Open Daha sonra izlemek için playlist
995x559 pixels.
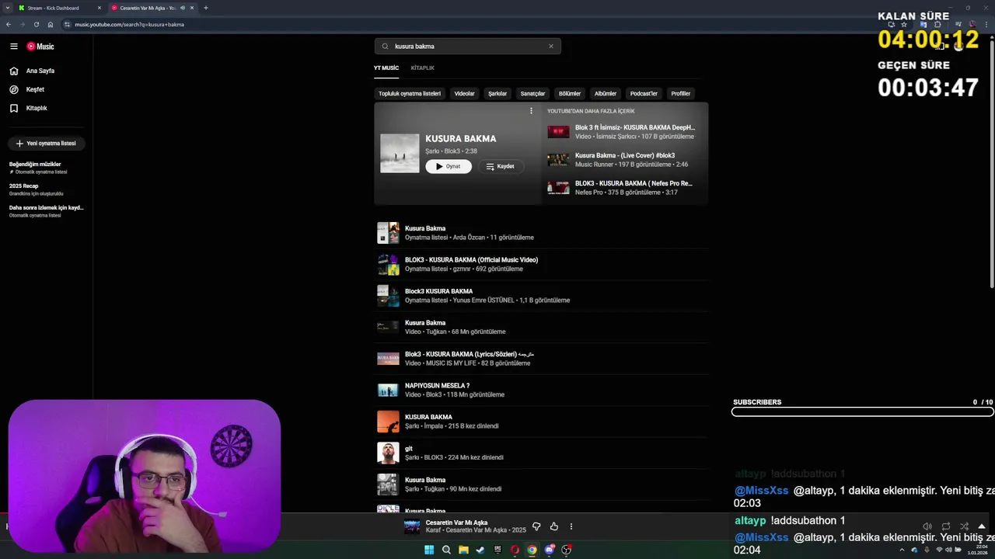point(47,211)
